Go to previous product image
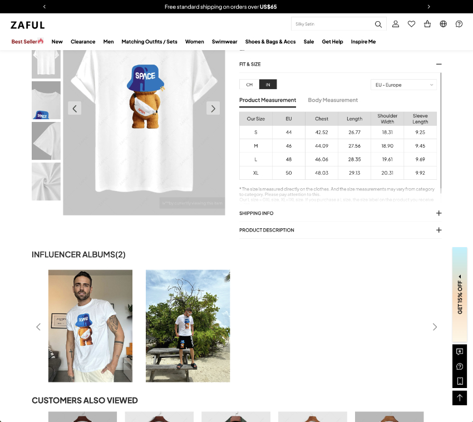 [x=75, y=108]
